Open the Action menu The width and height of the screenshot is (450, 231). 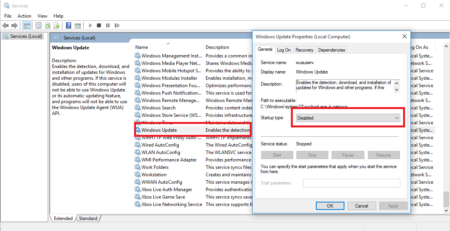pos(24,16)
